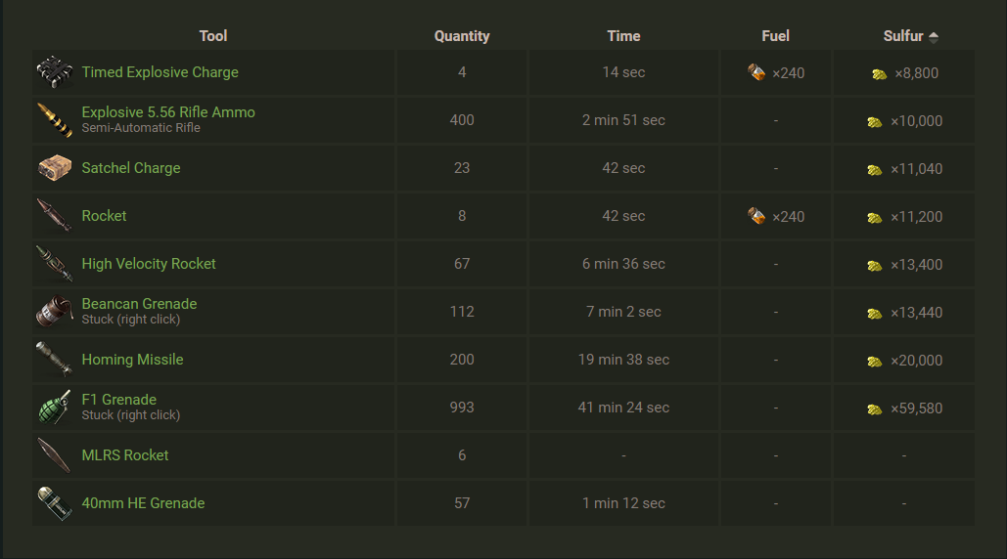Click the sulfur icon in Rocket row
Screen dimensions: 1007x559
[875, 217]
